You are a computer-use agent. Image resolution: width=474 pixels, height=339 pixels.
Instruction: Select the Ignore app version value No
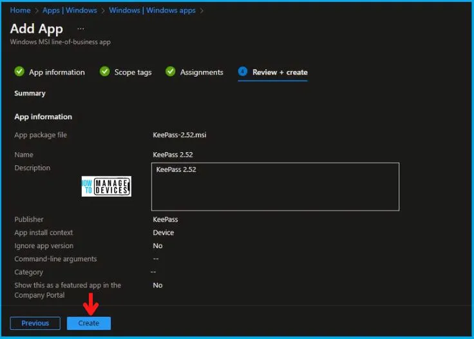click(158, 246)
